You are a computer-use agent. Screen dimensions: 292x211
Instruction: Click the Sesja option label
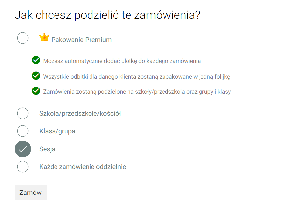point(47,149)
